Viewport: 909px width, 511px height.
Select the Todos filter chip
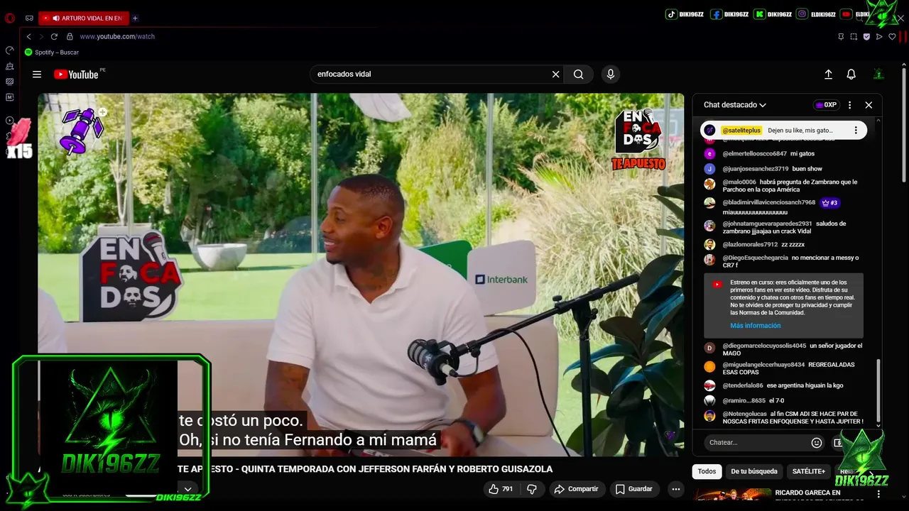(707, 471)
